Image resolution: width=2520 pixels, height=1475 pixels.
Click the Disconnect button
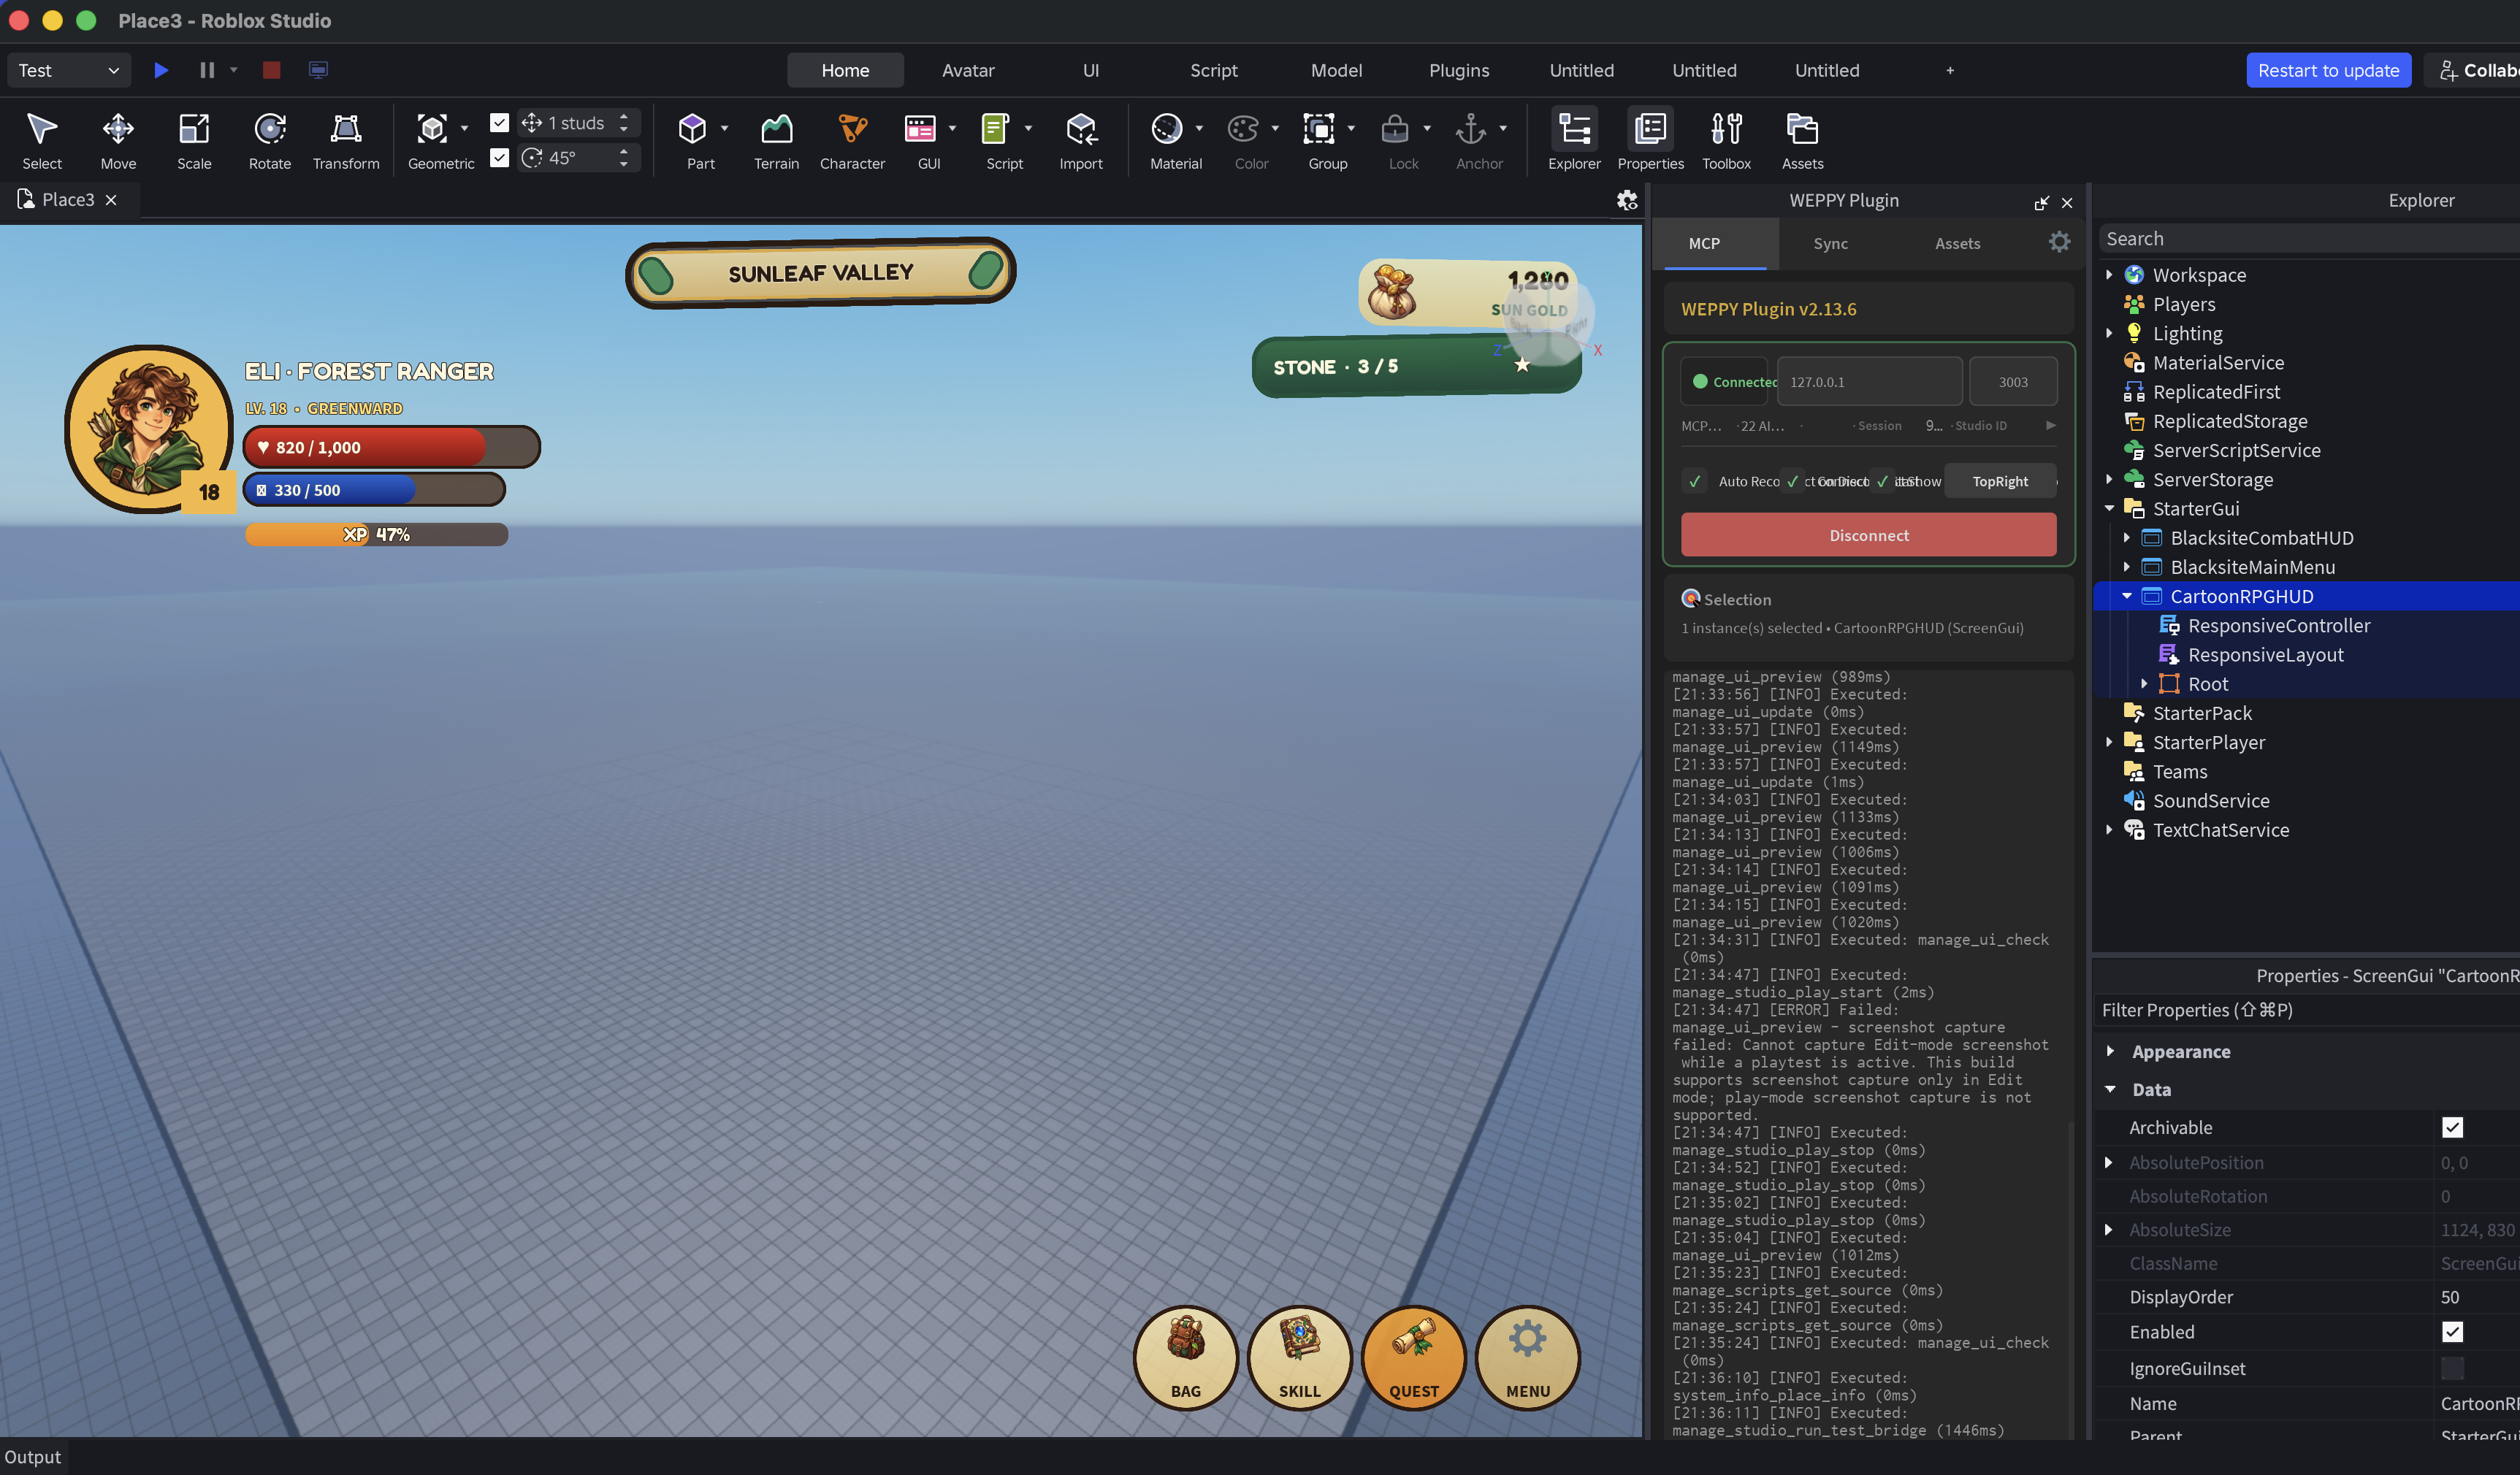[x=1868, y=535]
